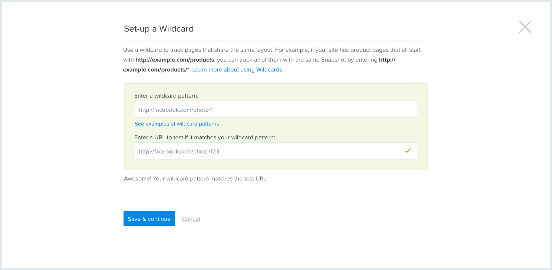Focus the wildcard pattern input field
The width and height of the screenshot is (552, 270).
pyautogui.click(x=276, y=110)
